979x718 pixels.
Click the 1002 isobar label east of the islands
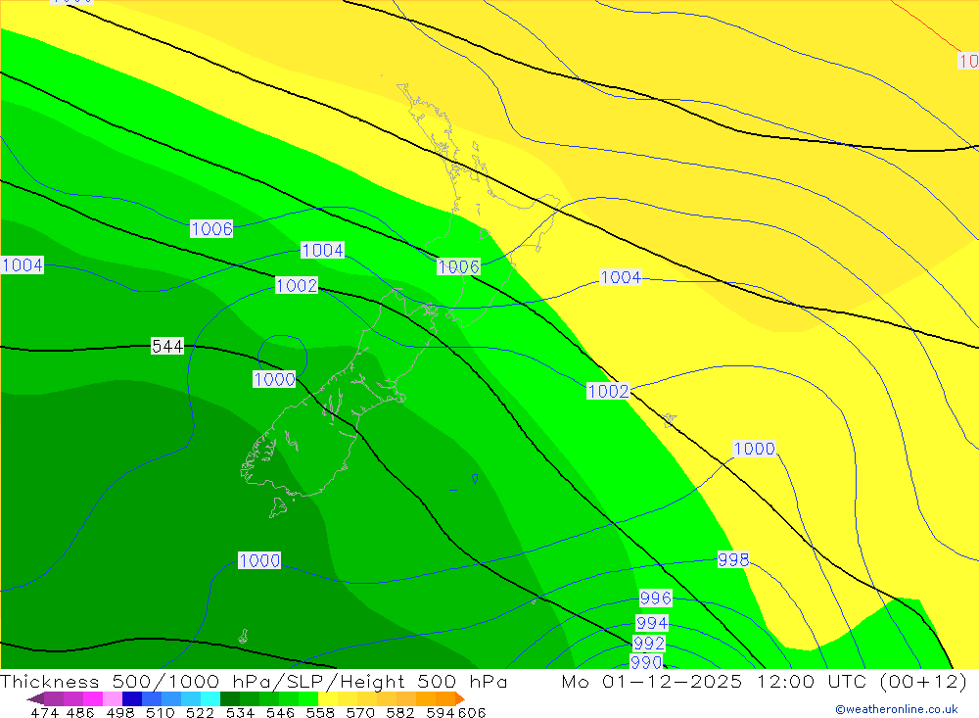coord(608,391)
